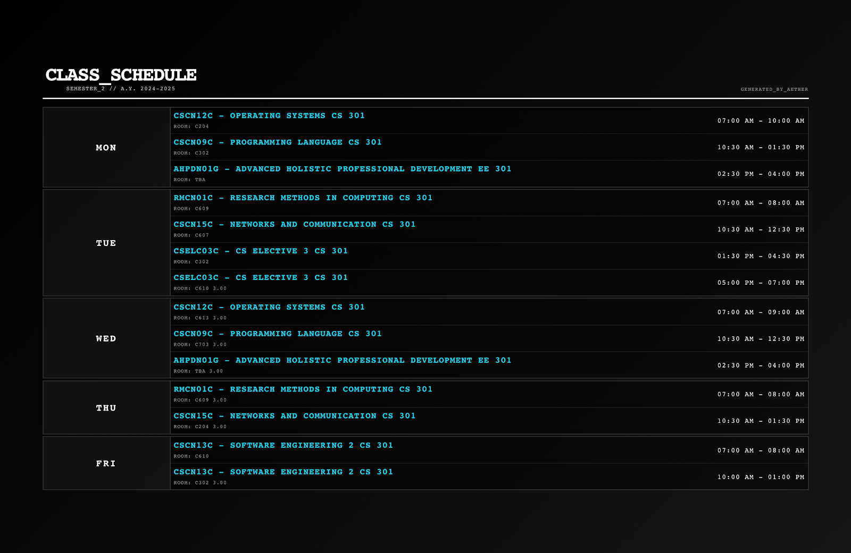Click Tuesday's 'CSCN15C – NETWORKS AND COMMUNICATION' title
Image resolution: width=851 pixels, height=553 pixels.
point(295,224)
